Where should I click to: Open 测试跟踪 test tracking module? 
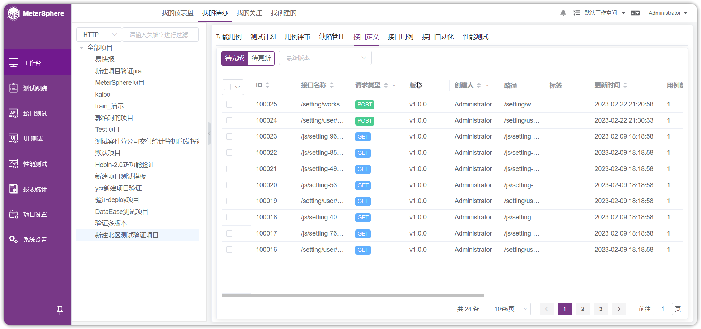coord(35,88)
